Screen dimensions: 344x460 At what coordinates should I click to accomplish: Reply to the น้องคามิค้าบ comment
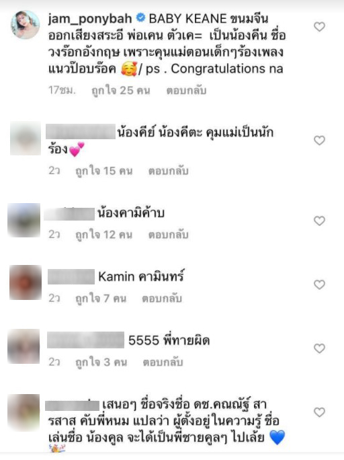(x=168, y=235)
